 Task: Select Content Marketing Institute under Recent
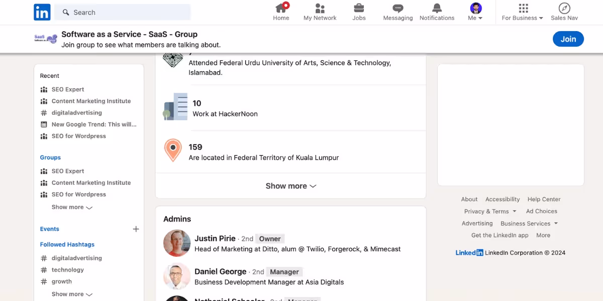coord(91,101)
